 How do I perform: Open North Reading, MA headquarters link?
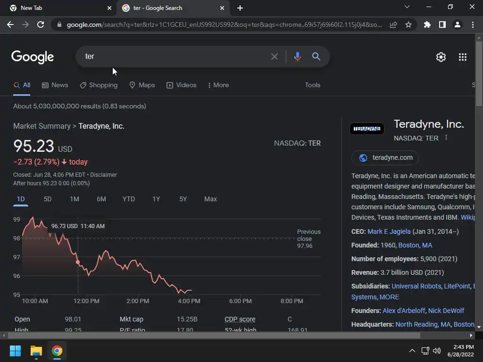pos(423,324)
